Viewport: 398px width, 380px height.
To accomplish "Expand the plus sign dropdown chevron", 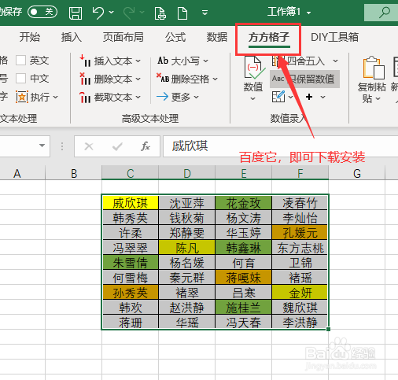I will pos(322,97).
